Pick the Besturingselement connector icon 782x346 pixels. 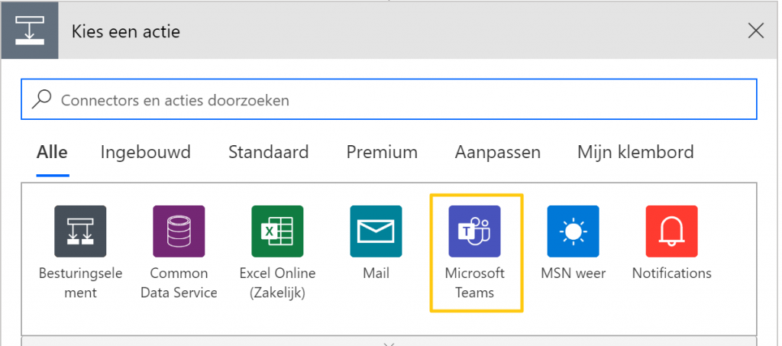point(80,231)
